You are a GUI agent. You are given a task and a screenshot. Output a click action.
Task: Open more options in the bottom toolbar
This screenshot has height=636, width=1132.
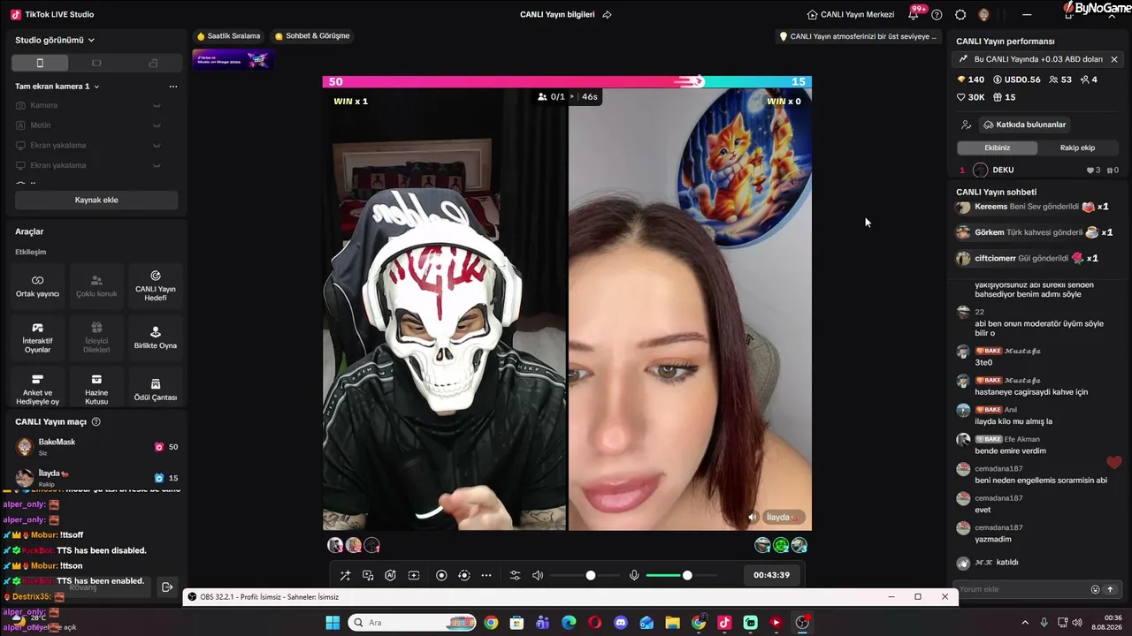tap(486, 575)
